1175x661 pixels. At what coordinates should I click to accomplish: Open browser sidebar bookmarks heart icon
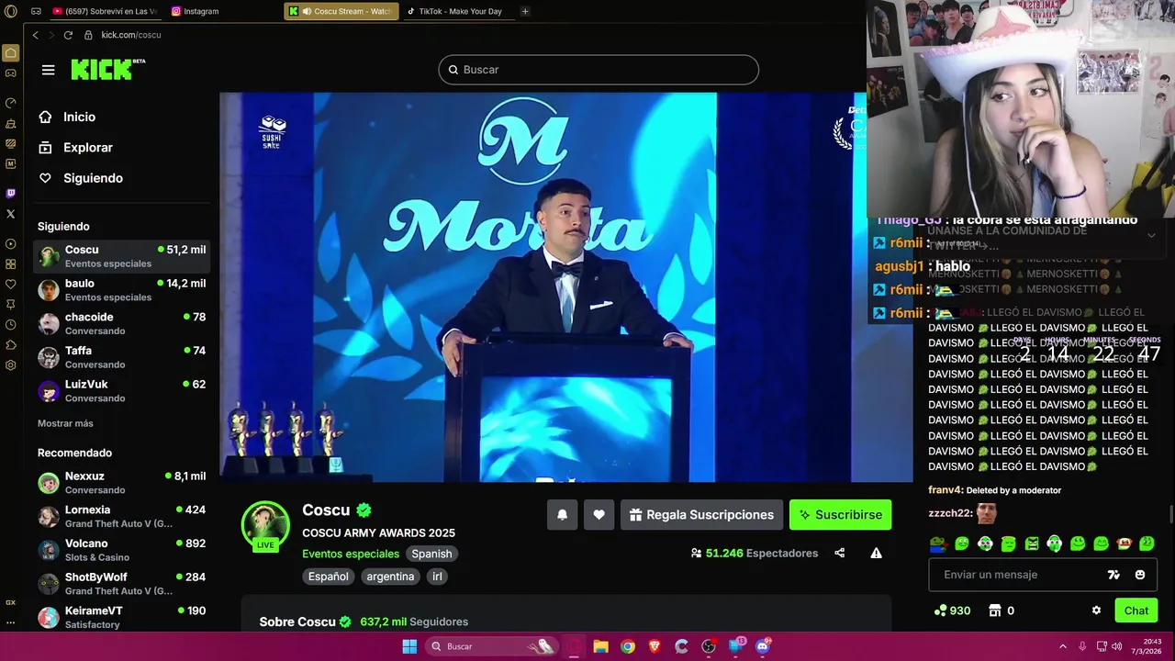tap(10, 285)
